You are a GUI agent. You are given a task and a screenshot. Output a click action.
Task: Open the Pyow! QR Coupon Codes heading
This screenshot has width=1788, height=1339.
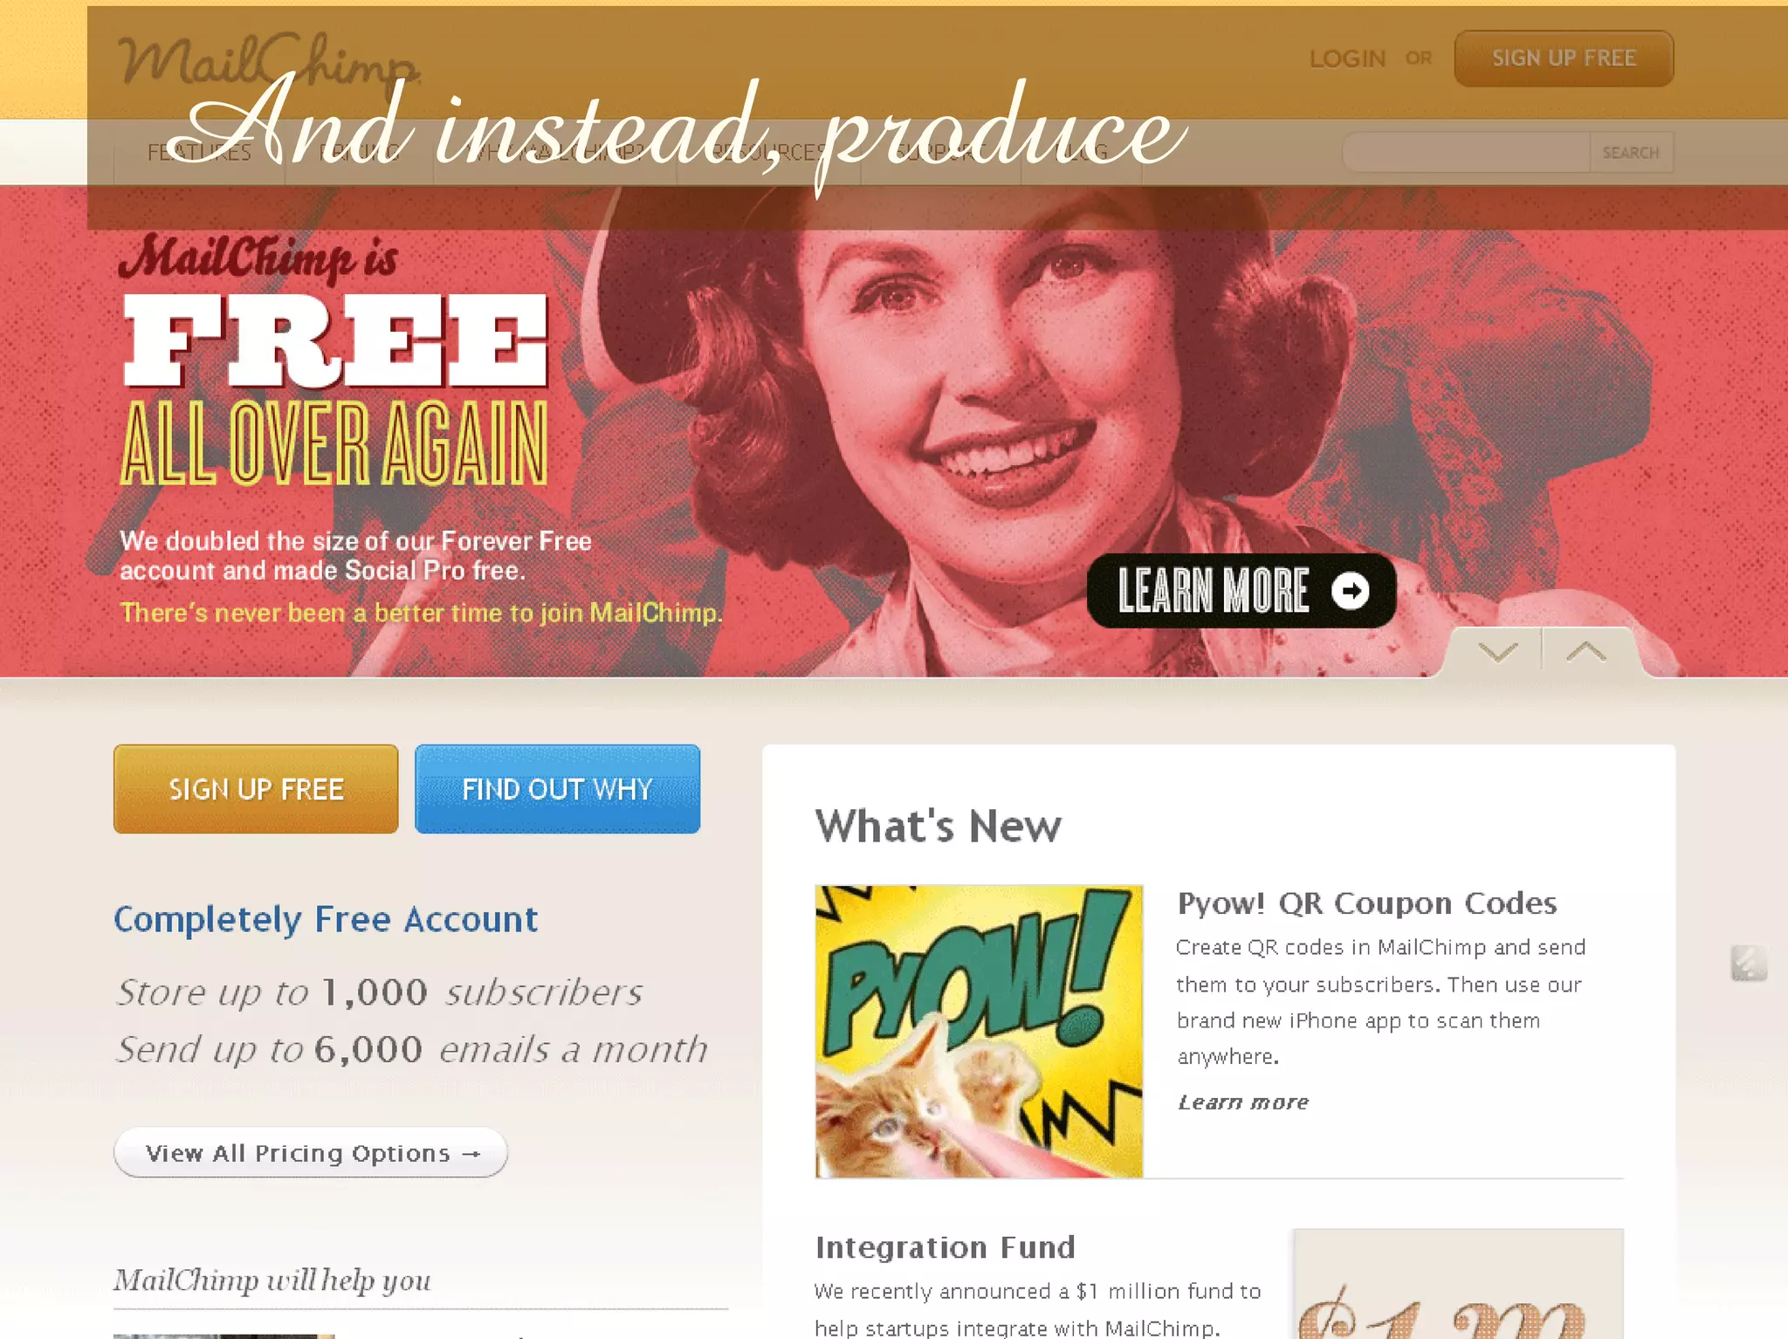(x=1366, y=903)
